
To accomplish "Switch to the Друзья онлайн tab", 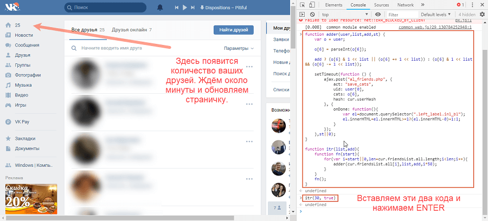I will click(x=132, y=30).
